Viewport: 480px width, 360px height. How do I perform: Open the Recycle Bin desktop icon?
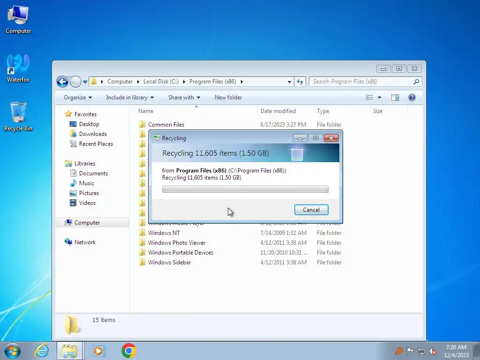click(18, 117)
